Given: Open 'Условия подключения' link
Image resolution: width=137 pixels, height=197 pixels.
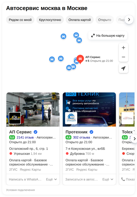Looking at the screenshot, I should click(x=20, y=190).
